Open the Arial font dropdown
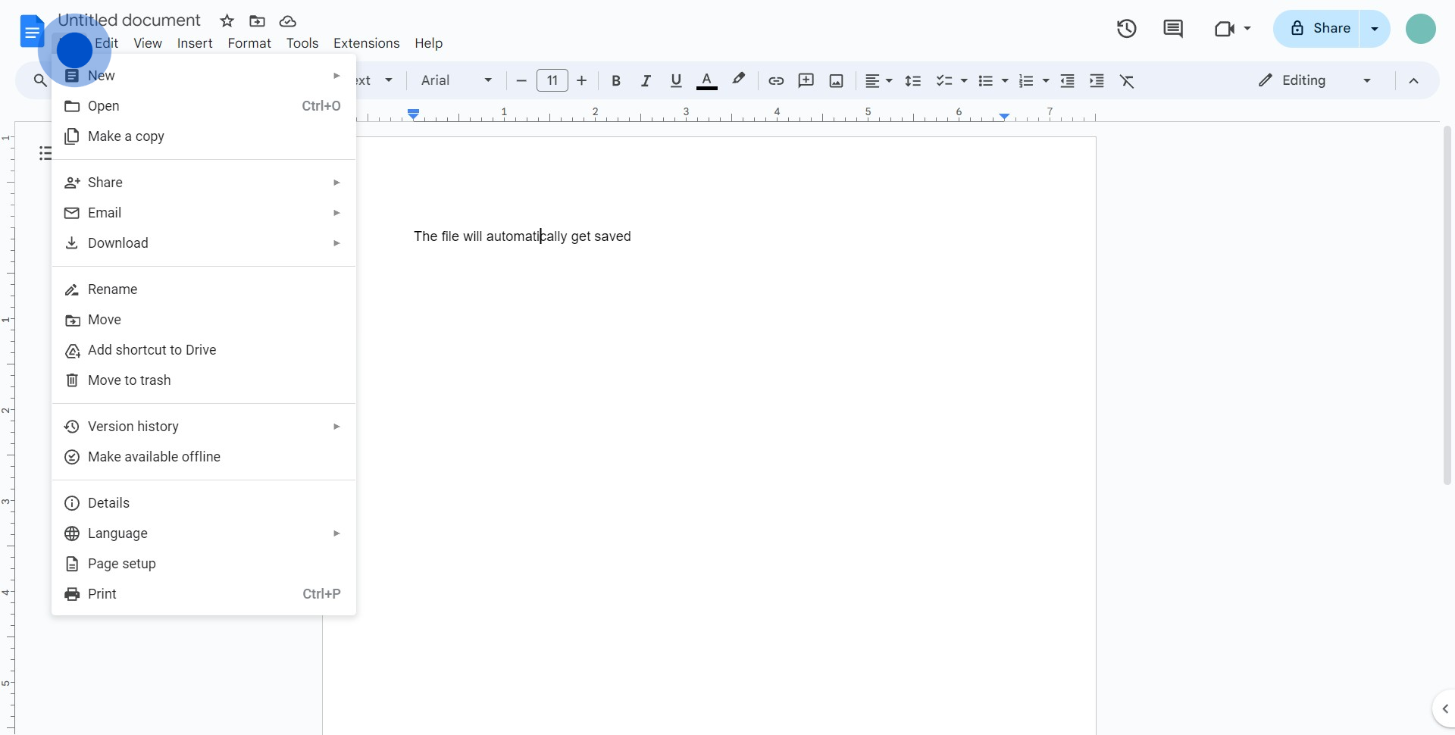 (x=456, y=80)
